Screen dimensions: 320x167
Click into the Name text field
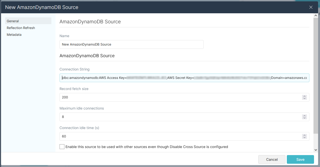click(x=131, y=44)
